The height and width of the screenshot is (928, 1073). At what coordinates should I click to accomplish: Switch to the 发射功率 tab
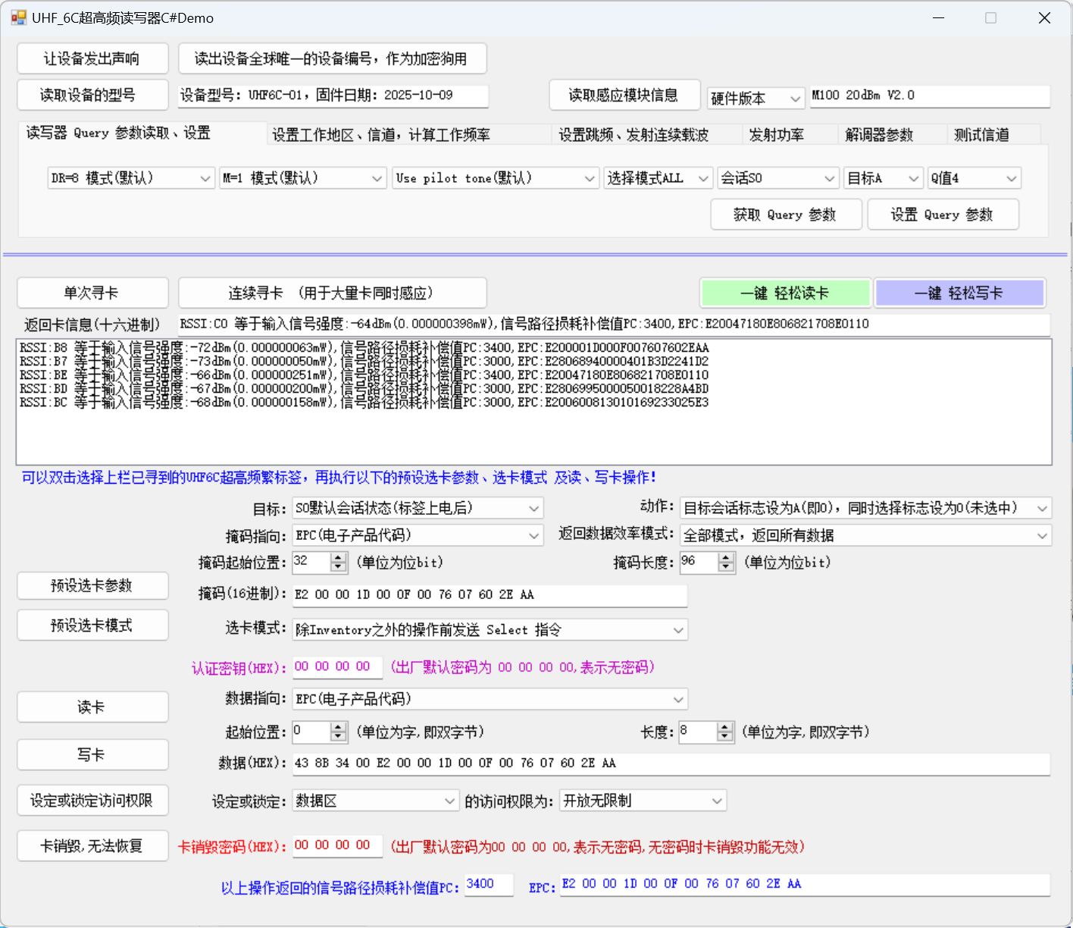776,135
